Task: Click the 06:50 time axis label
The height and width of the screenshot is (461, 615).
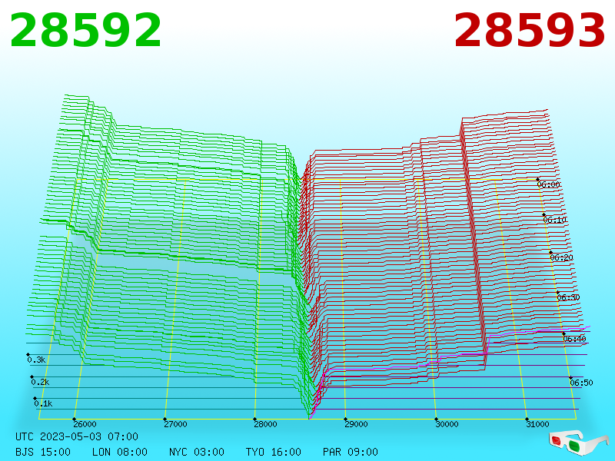Action: click(x=581, y=383)
